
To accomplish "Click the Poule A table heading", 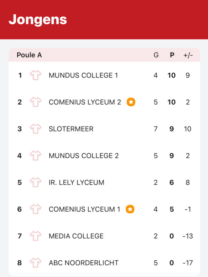I will (29, 55).
